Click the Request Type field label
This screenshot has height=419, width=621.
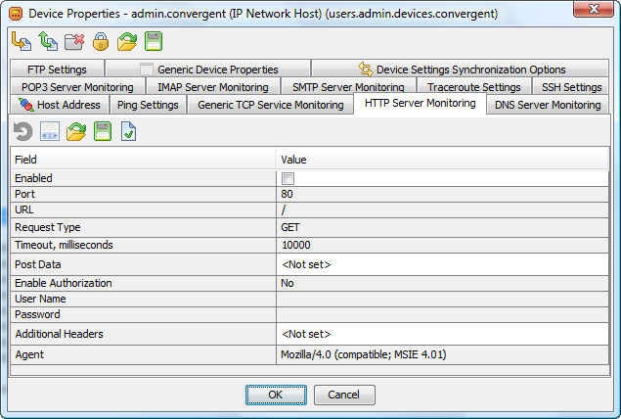pyautogui.click(x=48, y=227)
